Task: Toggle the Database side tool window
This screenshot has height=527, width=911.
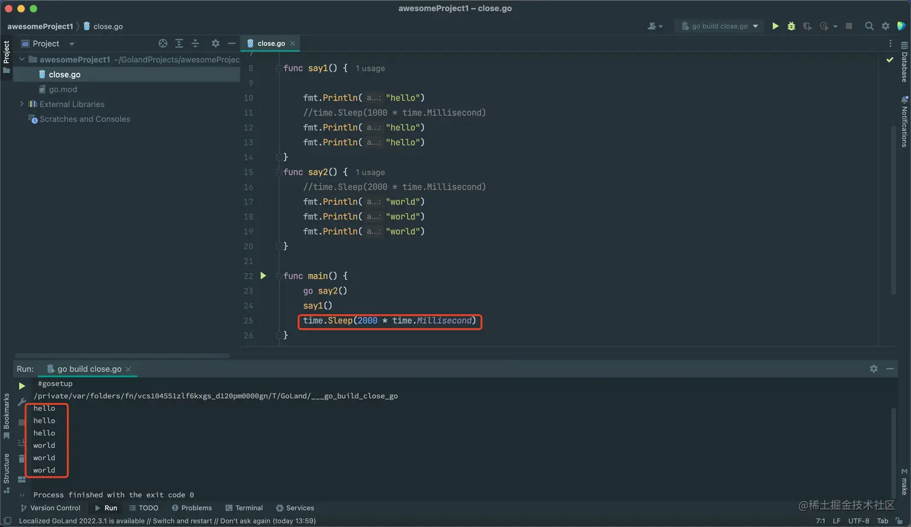Action: [x=904, y=62]
